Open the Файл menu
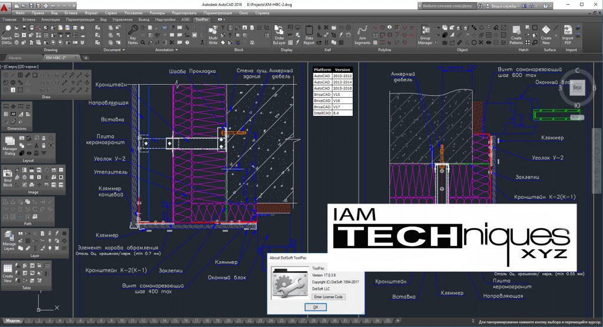 click(20, 13)
